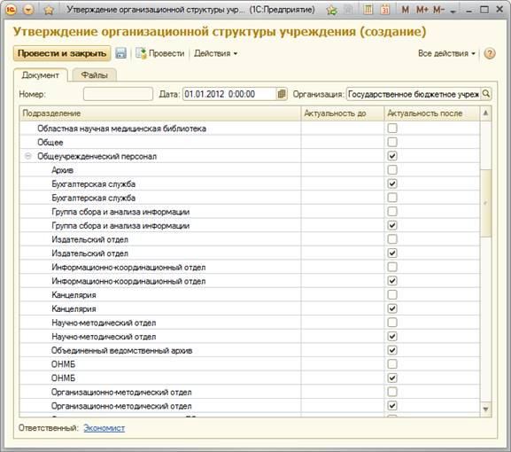Open the calculator icon in title bar

(368, 10)
